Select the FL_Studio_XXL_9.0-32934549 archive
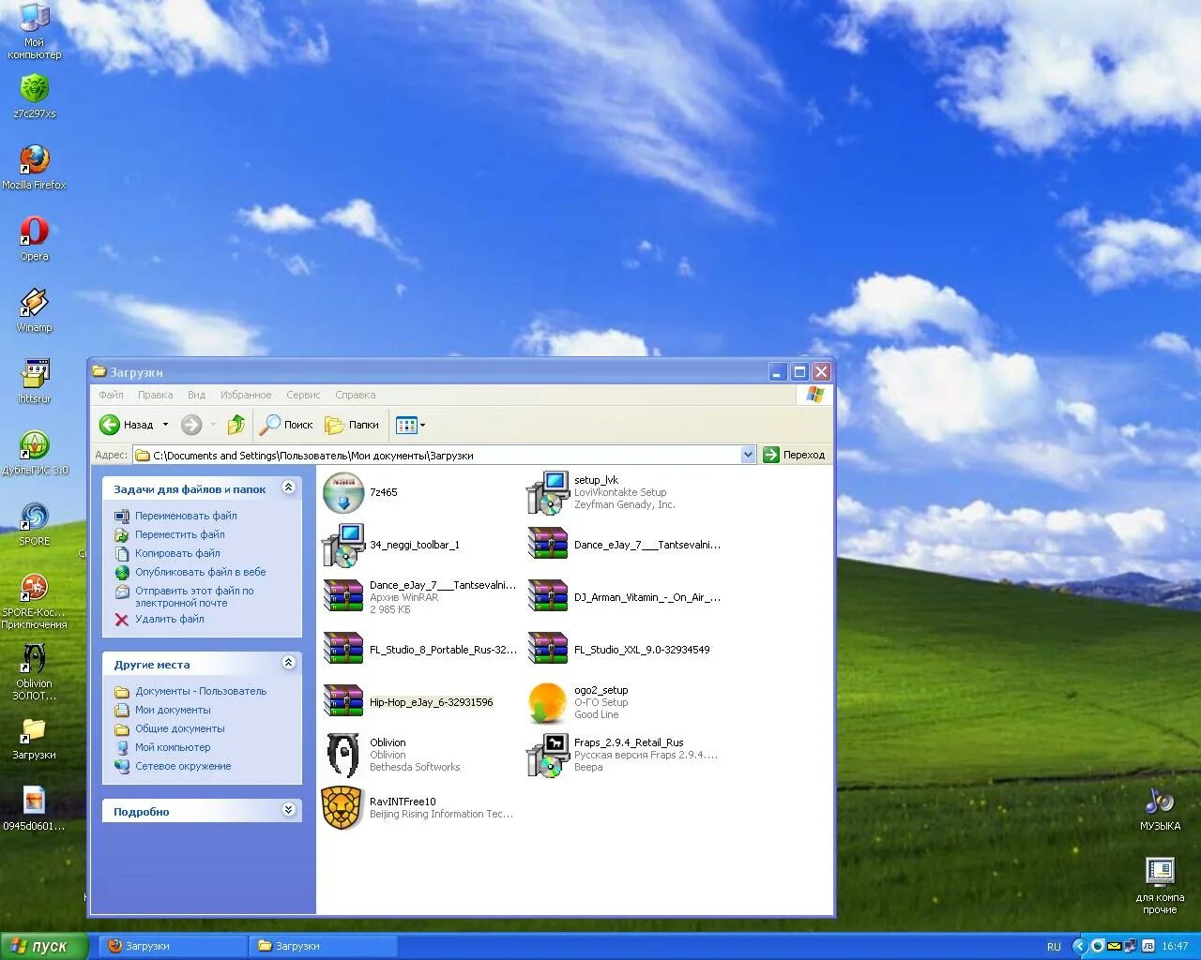This screenshot has width=1201, height=960. click(618, 650)
